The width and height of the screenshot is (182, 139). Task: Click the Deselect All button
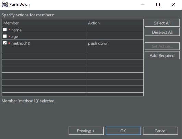click(x=162, y=32)
